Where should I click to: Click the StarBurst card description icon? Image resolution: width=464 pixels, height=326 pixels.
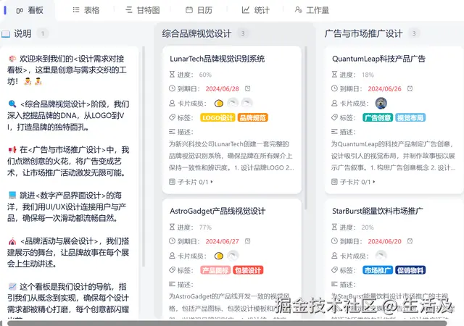334,284
